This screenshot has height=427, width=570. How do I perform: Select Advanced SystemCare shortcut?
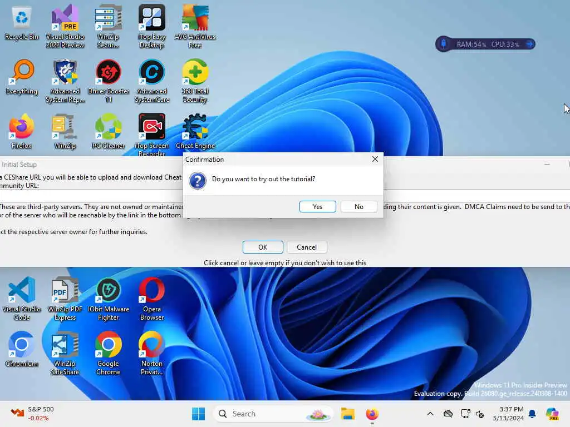(x=151, y=81)
